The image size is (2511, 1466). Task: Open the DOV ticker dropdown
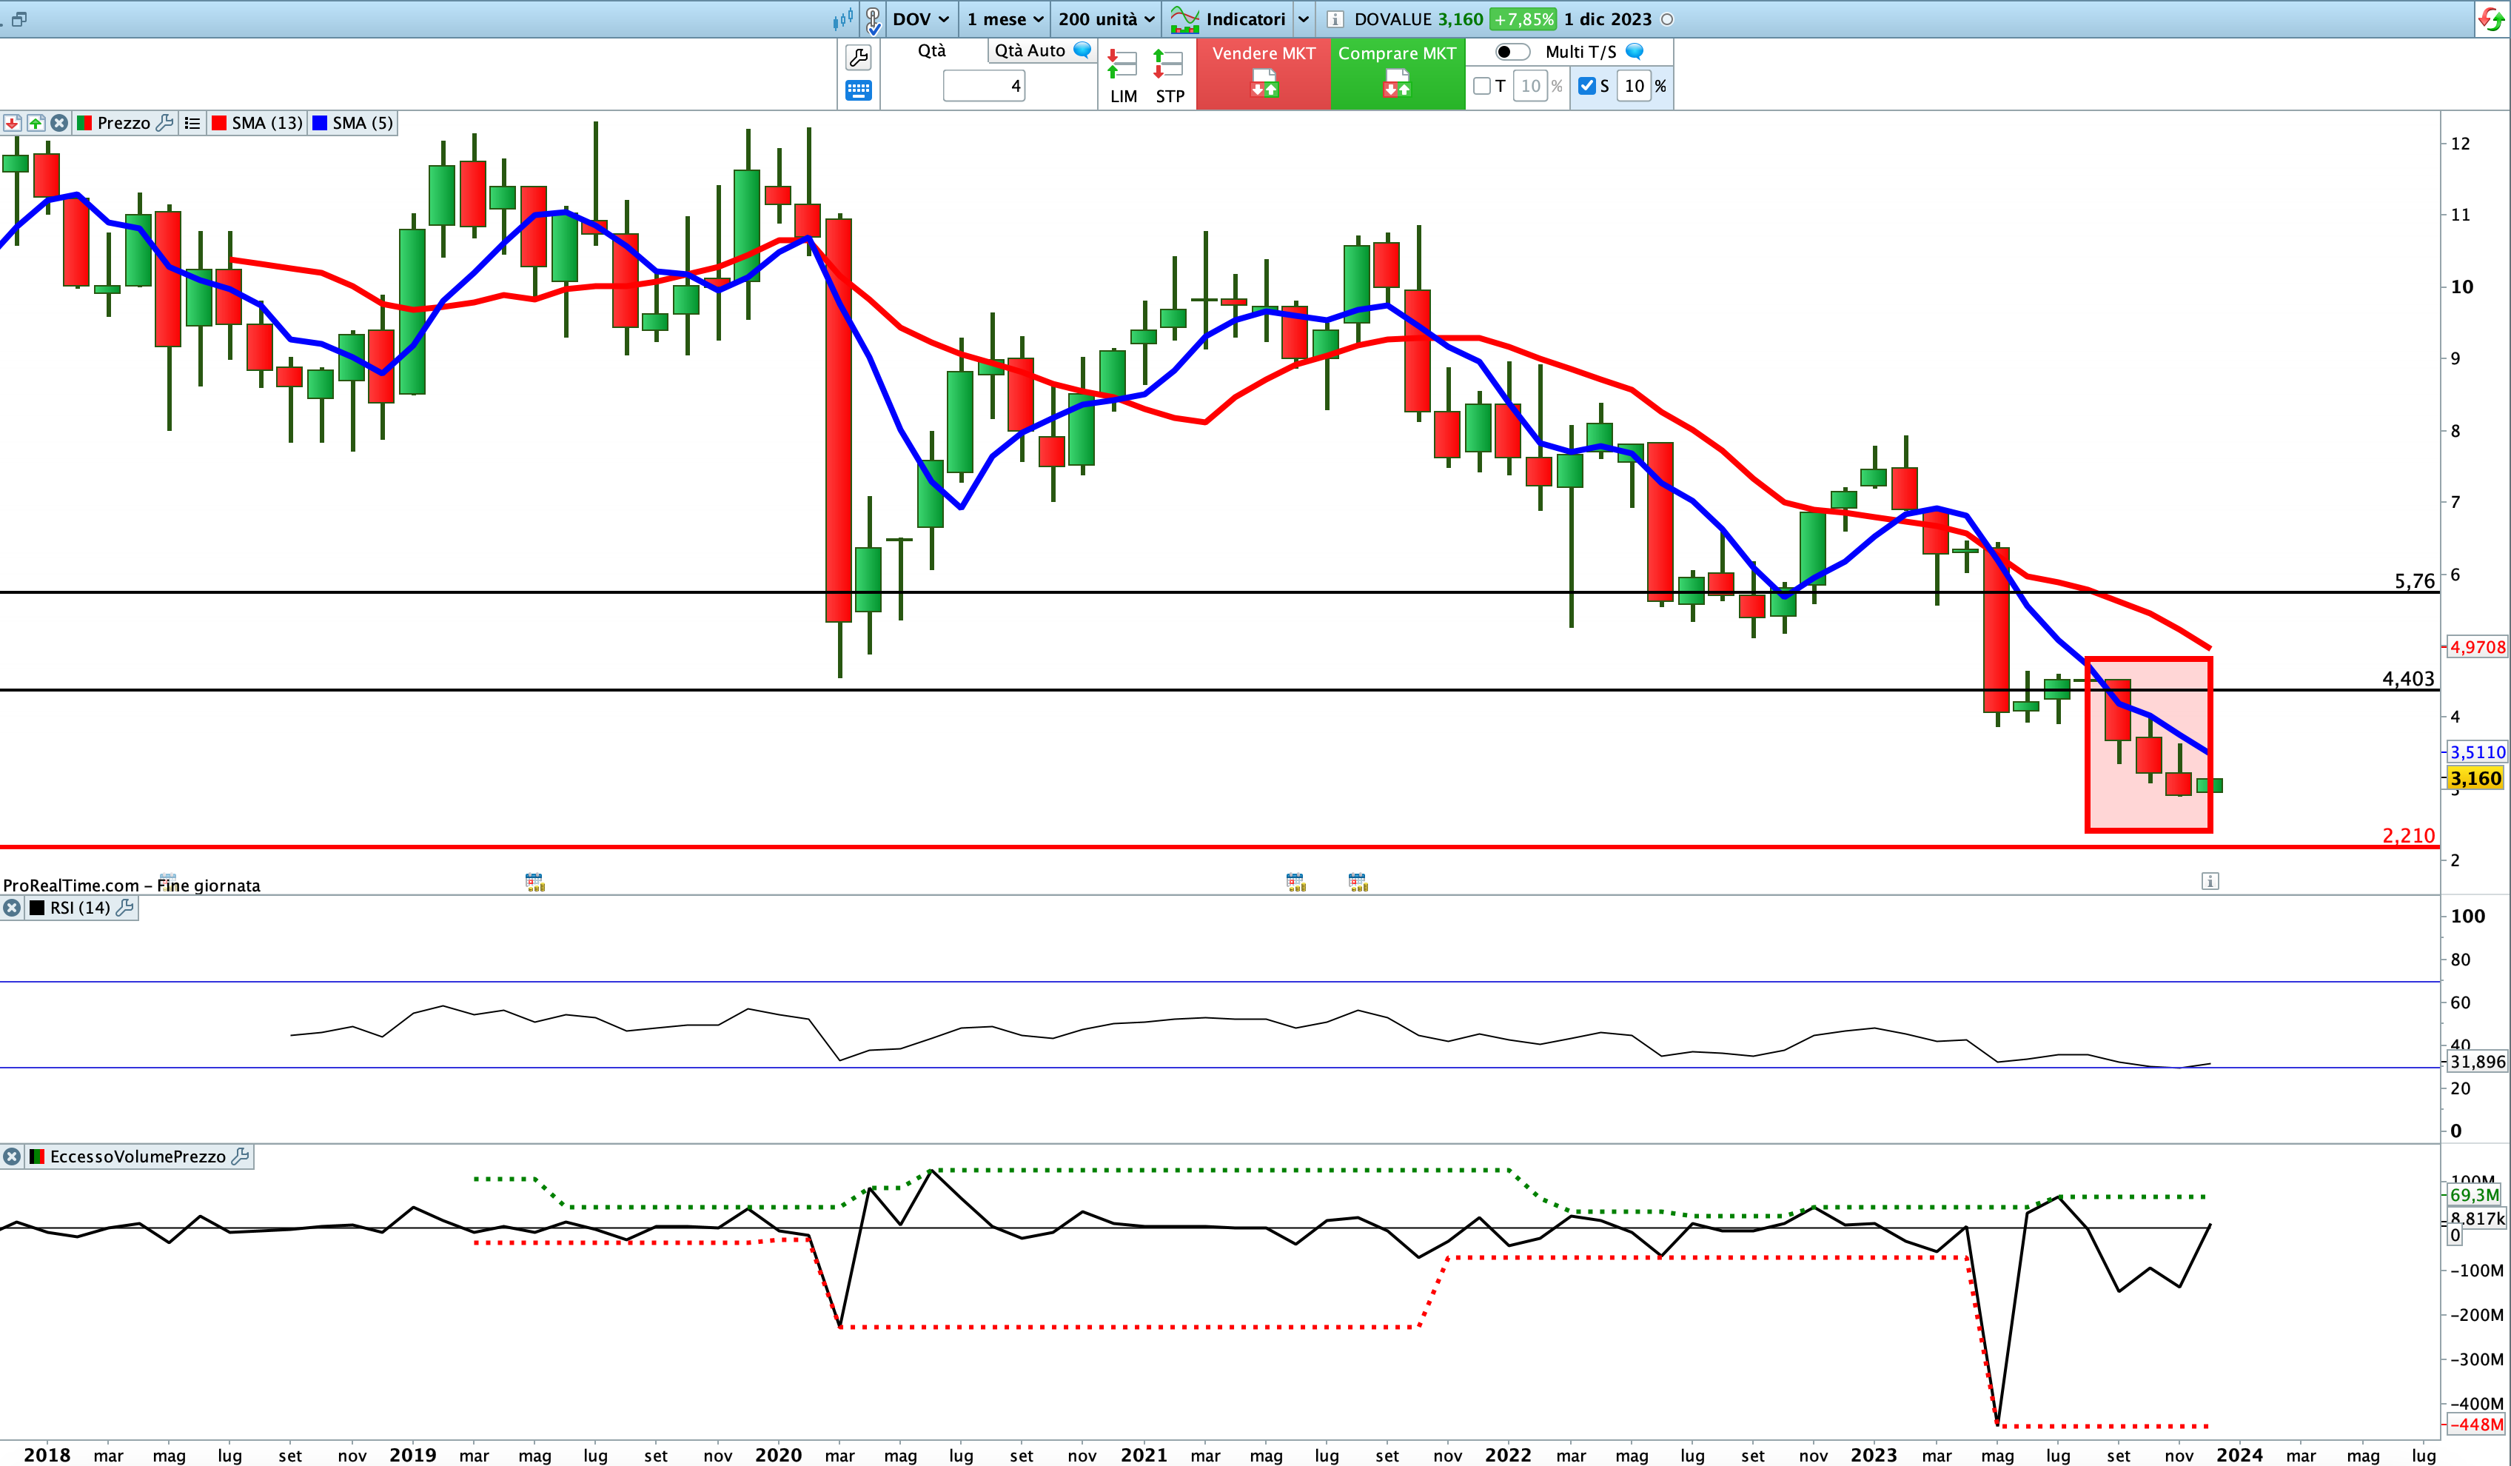tap(919, 19)
